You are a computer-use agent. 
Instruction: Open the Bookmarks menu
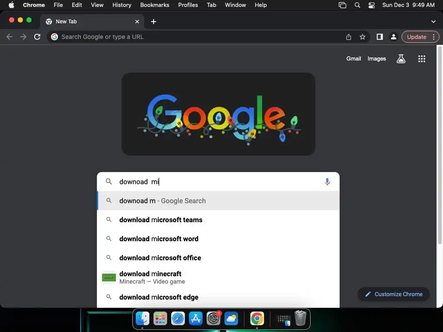[154, 5]
